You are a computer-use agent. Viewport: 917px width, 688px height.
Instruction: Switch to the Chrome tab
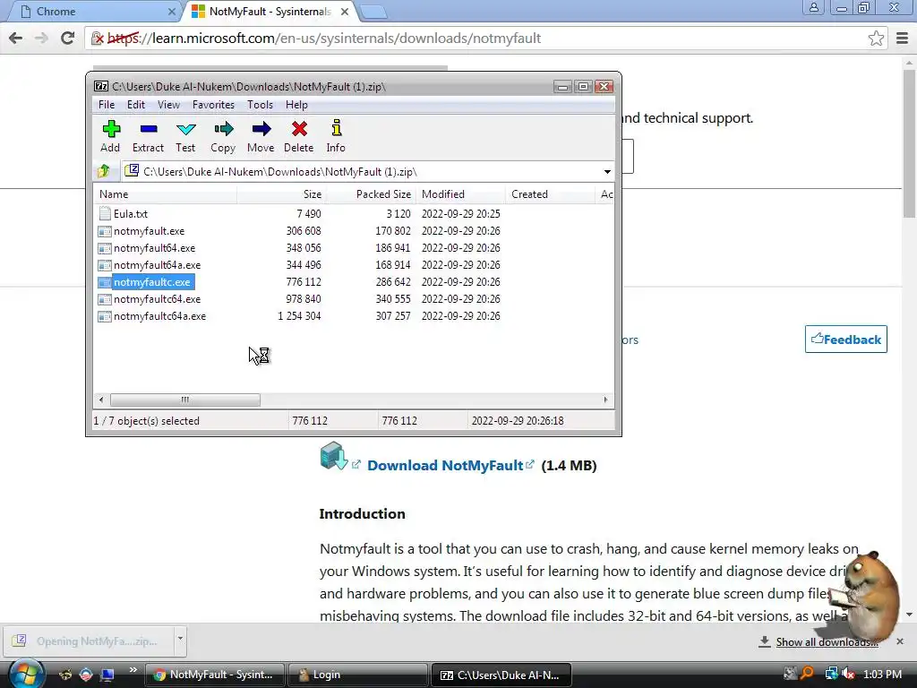point(93,11)
